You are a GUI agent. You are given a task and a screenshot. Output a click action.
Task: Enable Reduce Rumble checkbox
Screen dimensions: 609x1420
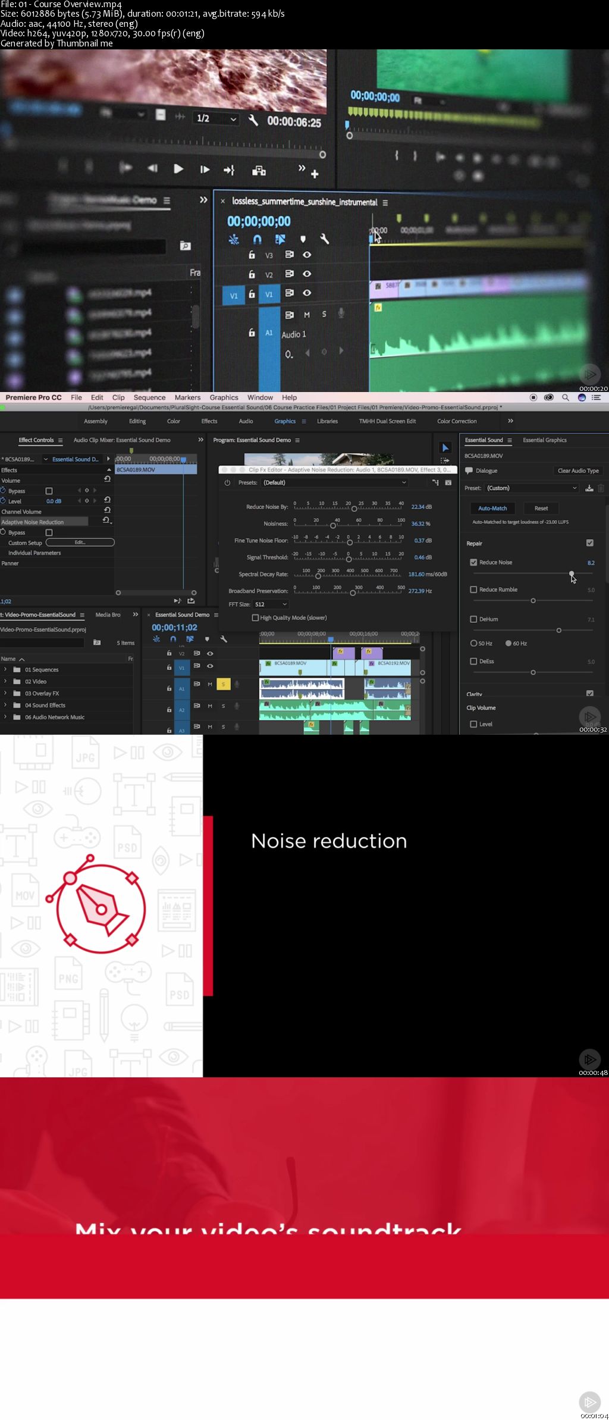pos(473,590)
